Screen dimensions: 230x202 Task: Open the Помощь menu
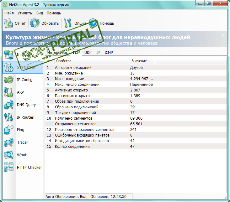pyautogui.click(x=54, y=13)
